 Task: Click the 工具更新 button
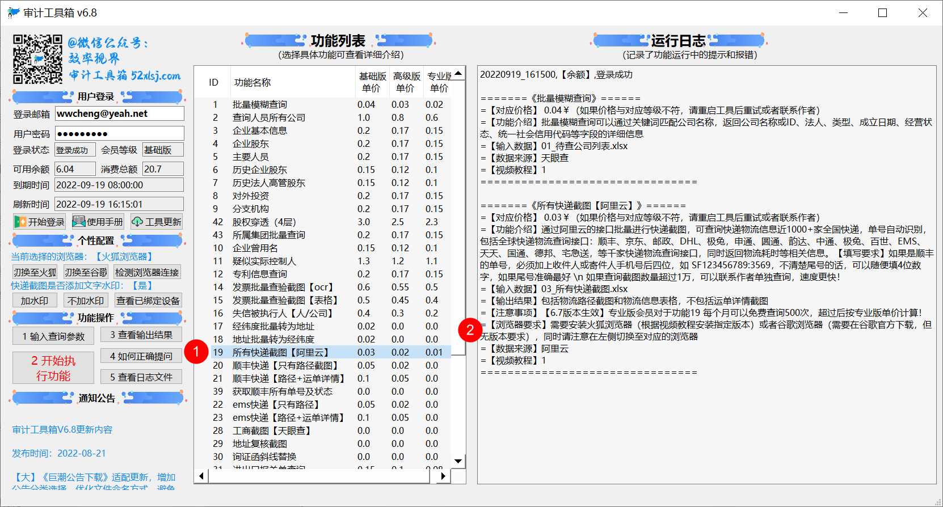(x=156, y=222)
